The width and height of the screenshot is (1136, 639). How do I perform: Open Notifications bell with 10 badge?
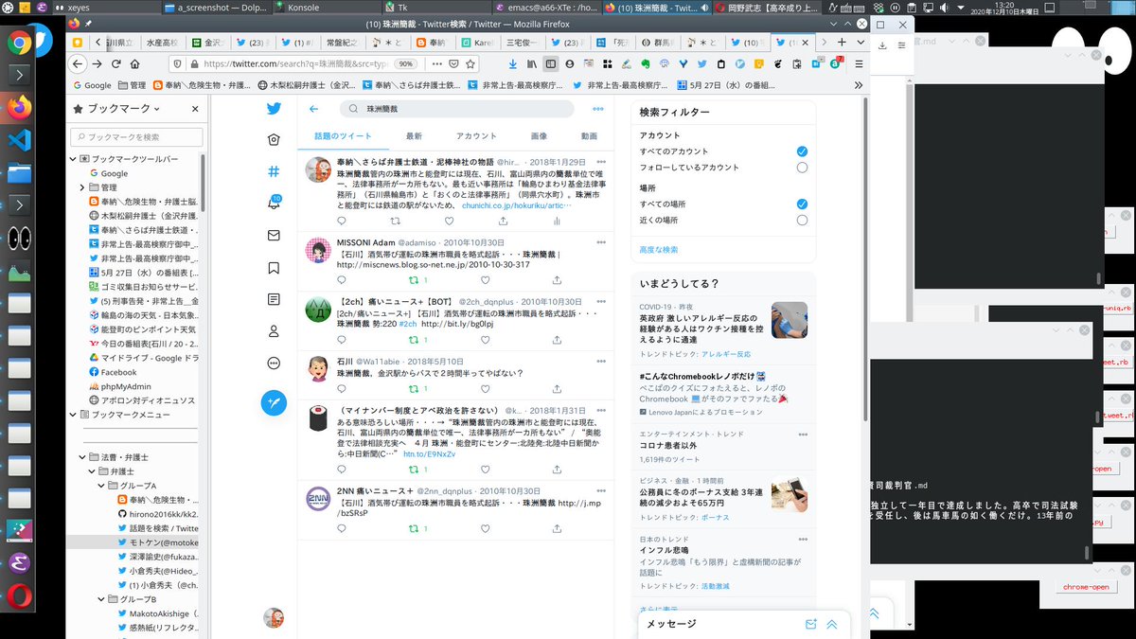(274, 203)
